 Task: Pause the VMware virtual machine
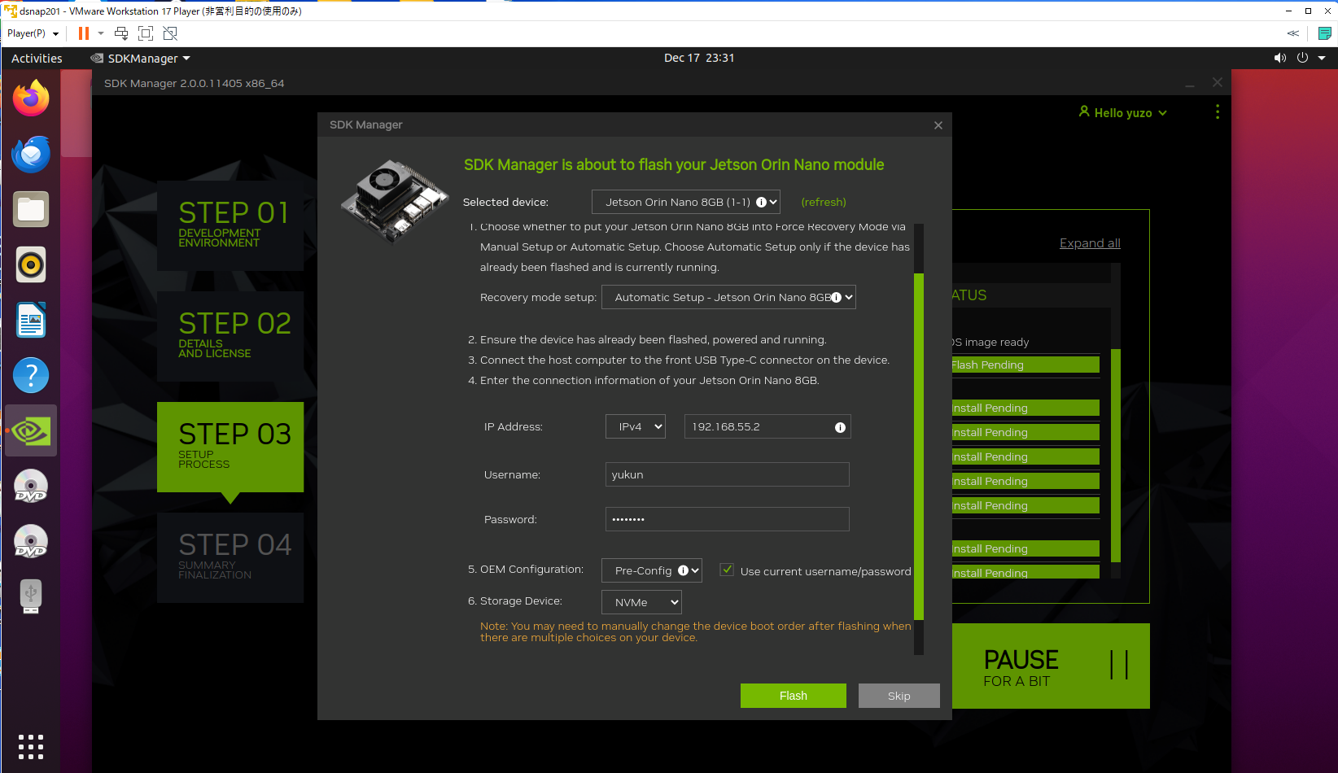84,33
